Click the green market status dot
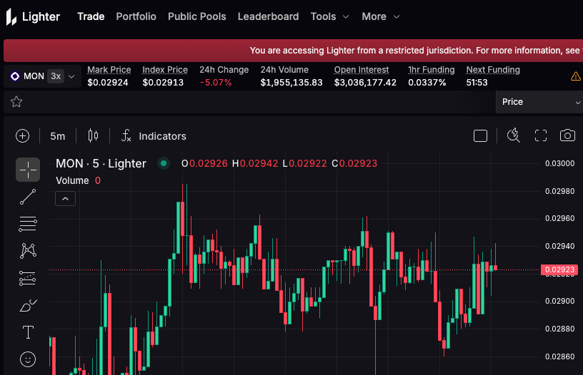This screenshot has width=583, height=375. coord(164,163)
